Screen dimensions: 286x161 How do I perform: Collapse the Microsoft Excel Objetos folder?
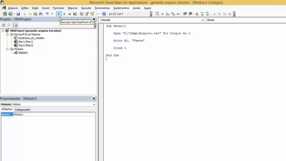(7, 34)
